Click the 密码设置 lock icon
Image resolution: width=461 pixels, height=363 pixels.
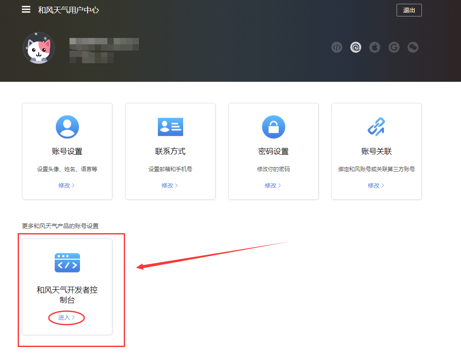pyautogui.click(x=273, y=127)
